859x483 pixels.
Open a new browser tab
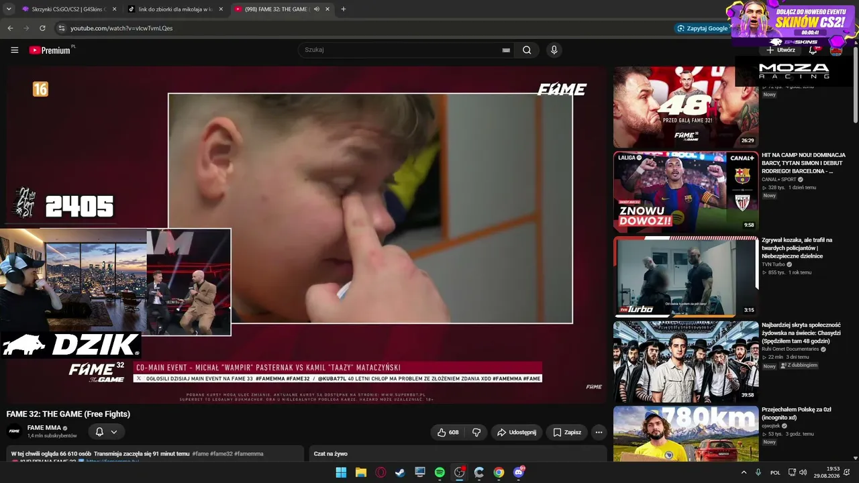pos(344,9)
